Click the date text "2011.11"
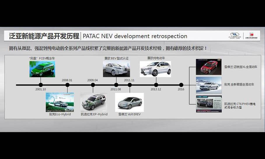 point(129,80)
